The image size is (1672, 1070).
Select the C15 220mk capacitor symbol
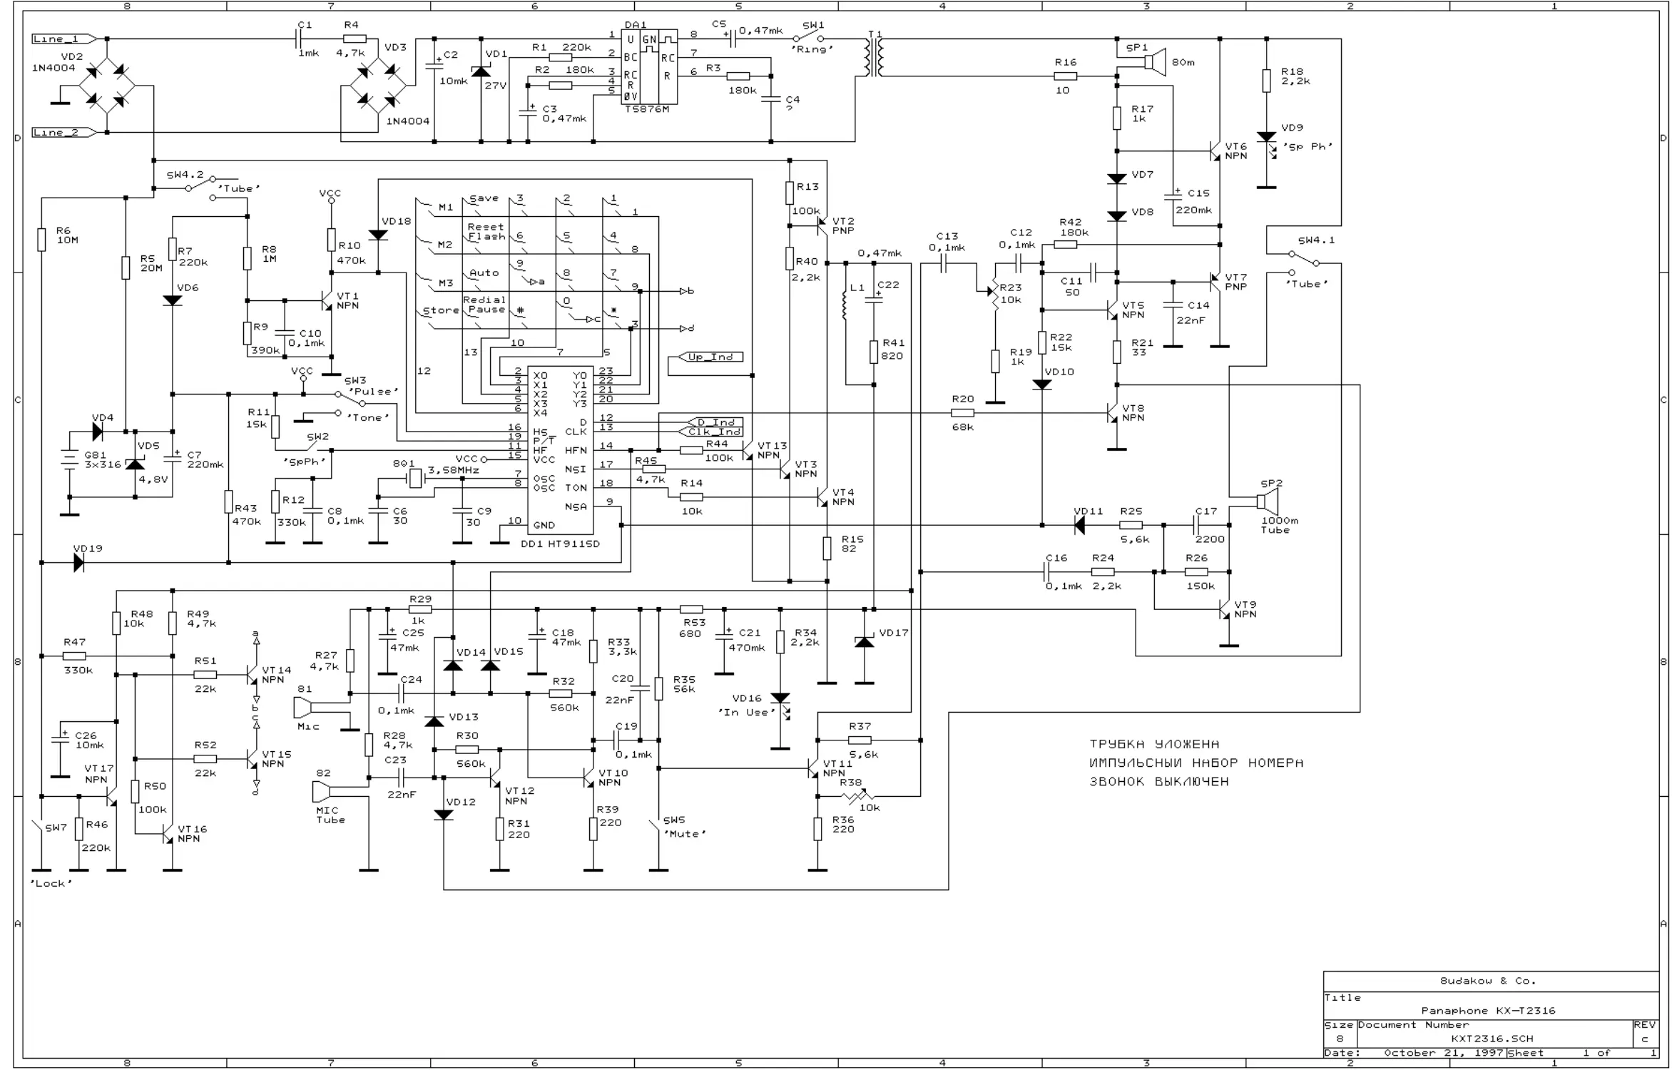1173,195
